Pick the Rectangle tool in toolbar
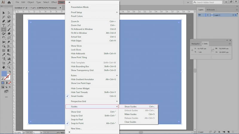The width and height of the screenshot is (239, 134). point(4,29)
